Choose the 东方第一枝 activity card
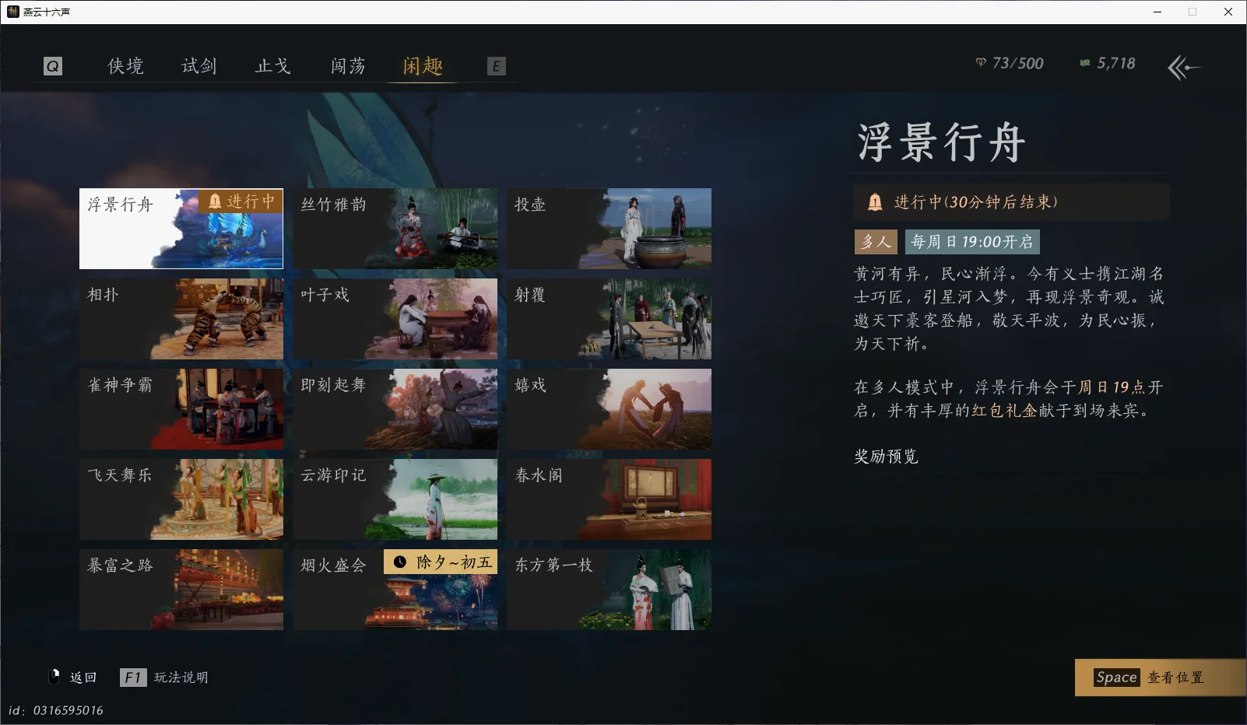1247x725 pixels. click(609, 590)
